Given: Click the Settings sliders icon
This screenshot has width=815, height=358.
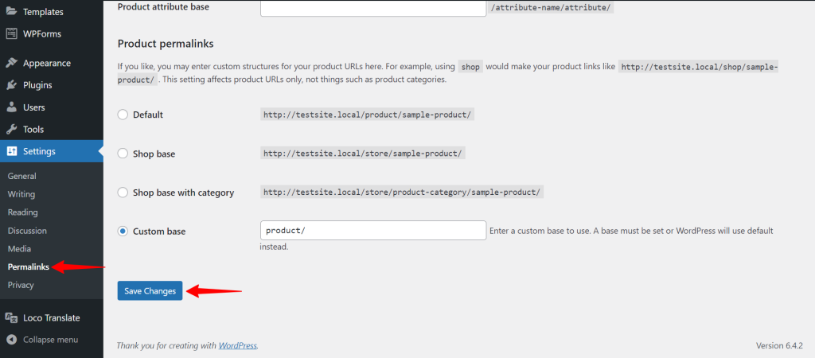Looking at the screenshot, I should click(11, 152).
